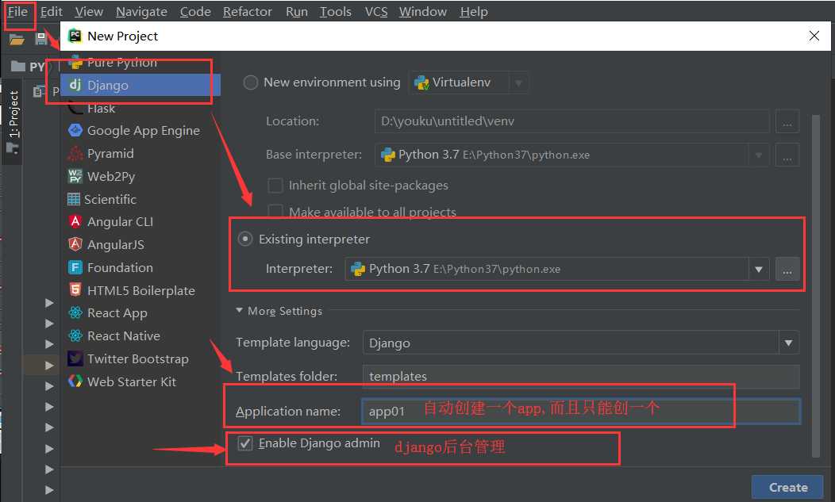Open the Refactor menu
This screenshot has width=835, height=502.
247,11
